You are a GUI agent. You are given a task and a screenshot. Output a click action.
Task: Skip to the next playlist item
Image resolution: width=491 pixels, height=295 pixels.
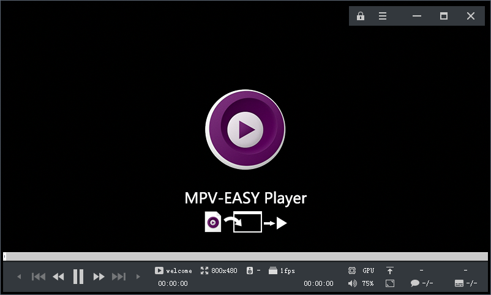coord(118,277)
